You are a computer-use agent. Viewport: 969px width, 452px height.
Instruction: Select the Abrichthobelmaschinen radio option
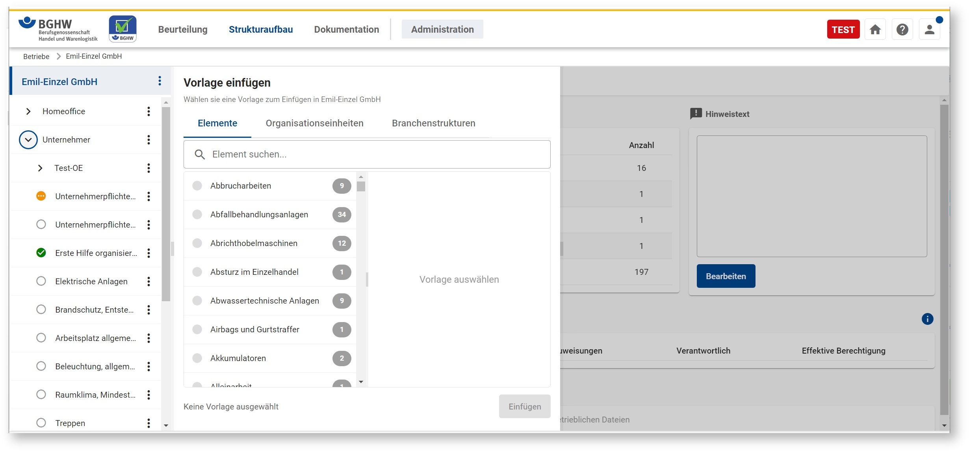[197, 243]
